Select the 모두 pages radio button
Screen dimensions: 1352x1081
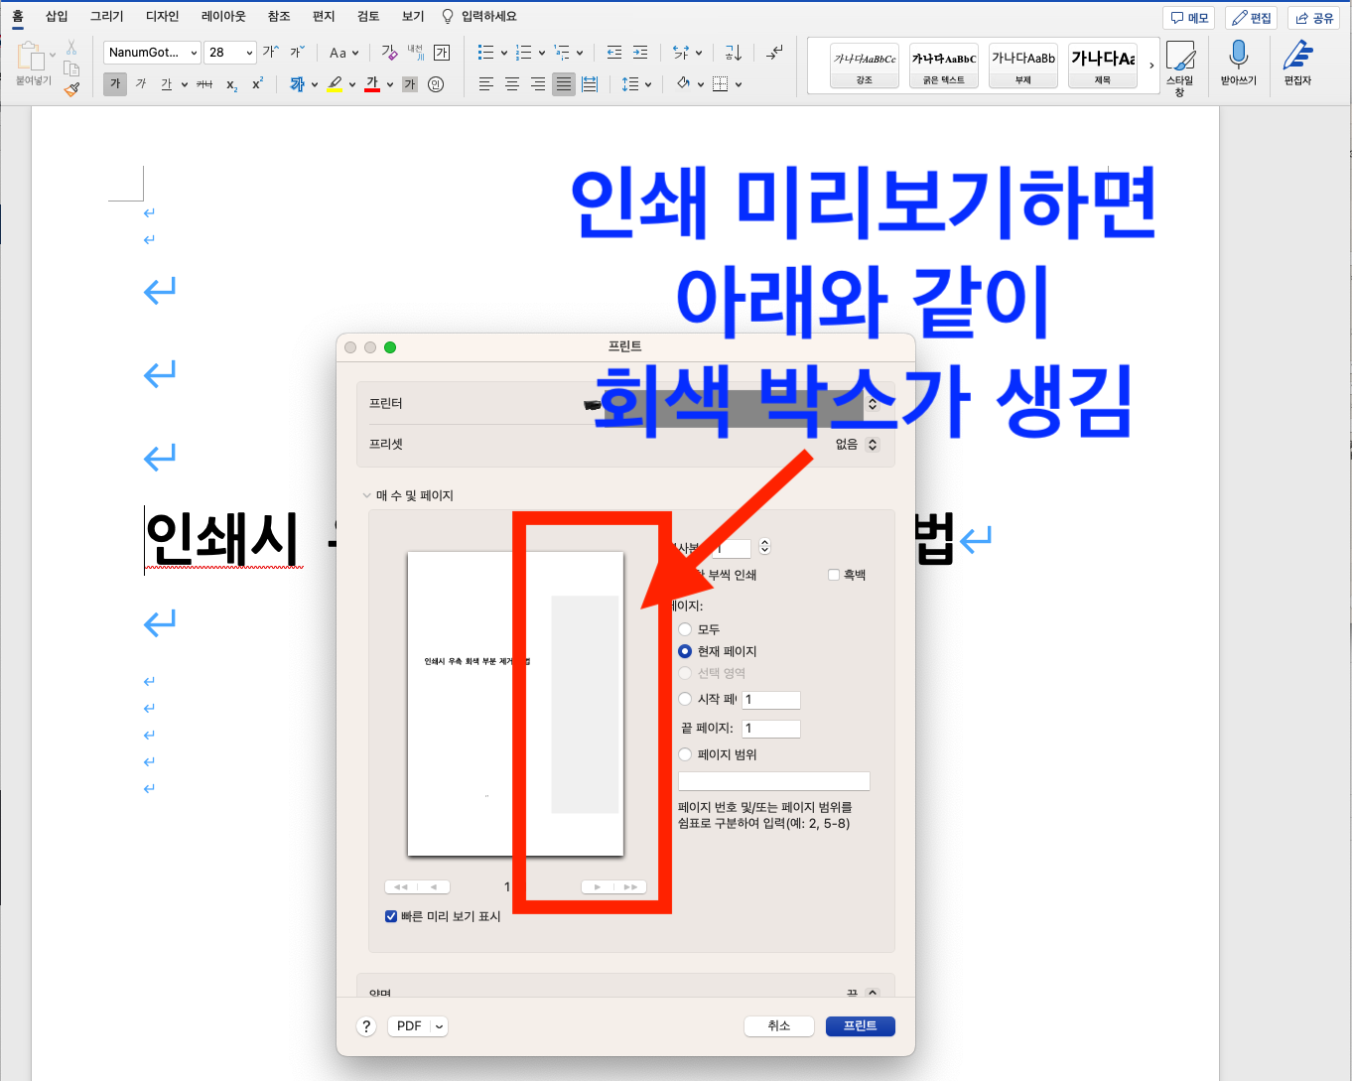(685, 628)
